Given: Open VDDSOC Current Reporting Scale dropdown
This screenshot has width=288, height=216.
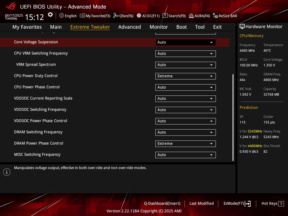Looking at the screenshot, I should [x=186, y=99].
